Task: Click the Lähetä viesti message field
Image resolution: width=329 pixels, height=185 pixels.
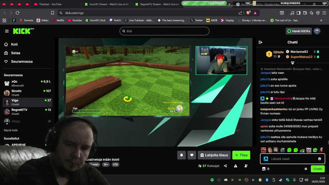Action: click(293, 159)
